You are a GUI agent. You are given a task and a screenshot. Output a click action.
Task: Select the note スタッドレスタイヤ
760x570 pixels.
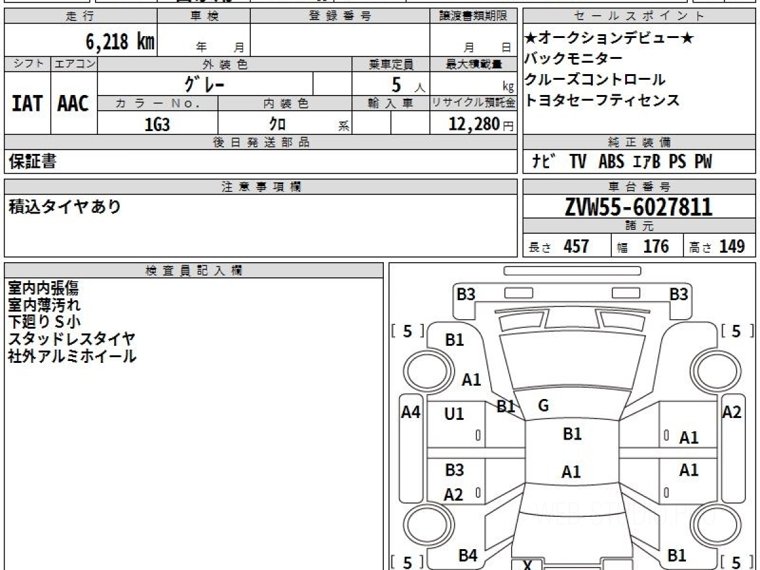tap(72, 339)
